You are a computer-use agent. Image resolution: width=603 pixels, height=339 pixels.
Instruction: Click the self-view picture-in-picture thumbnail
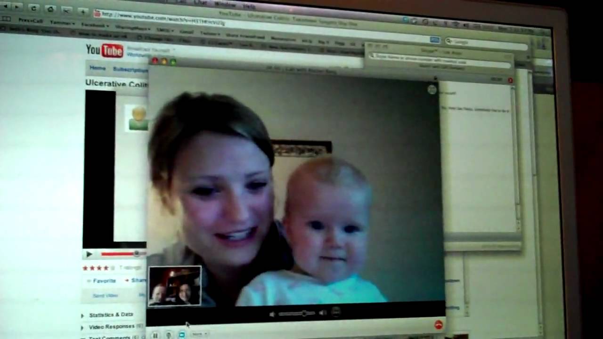pos(175,286)
